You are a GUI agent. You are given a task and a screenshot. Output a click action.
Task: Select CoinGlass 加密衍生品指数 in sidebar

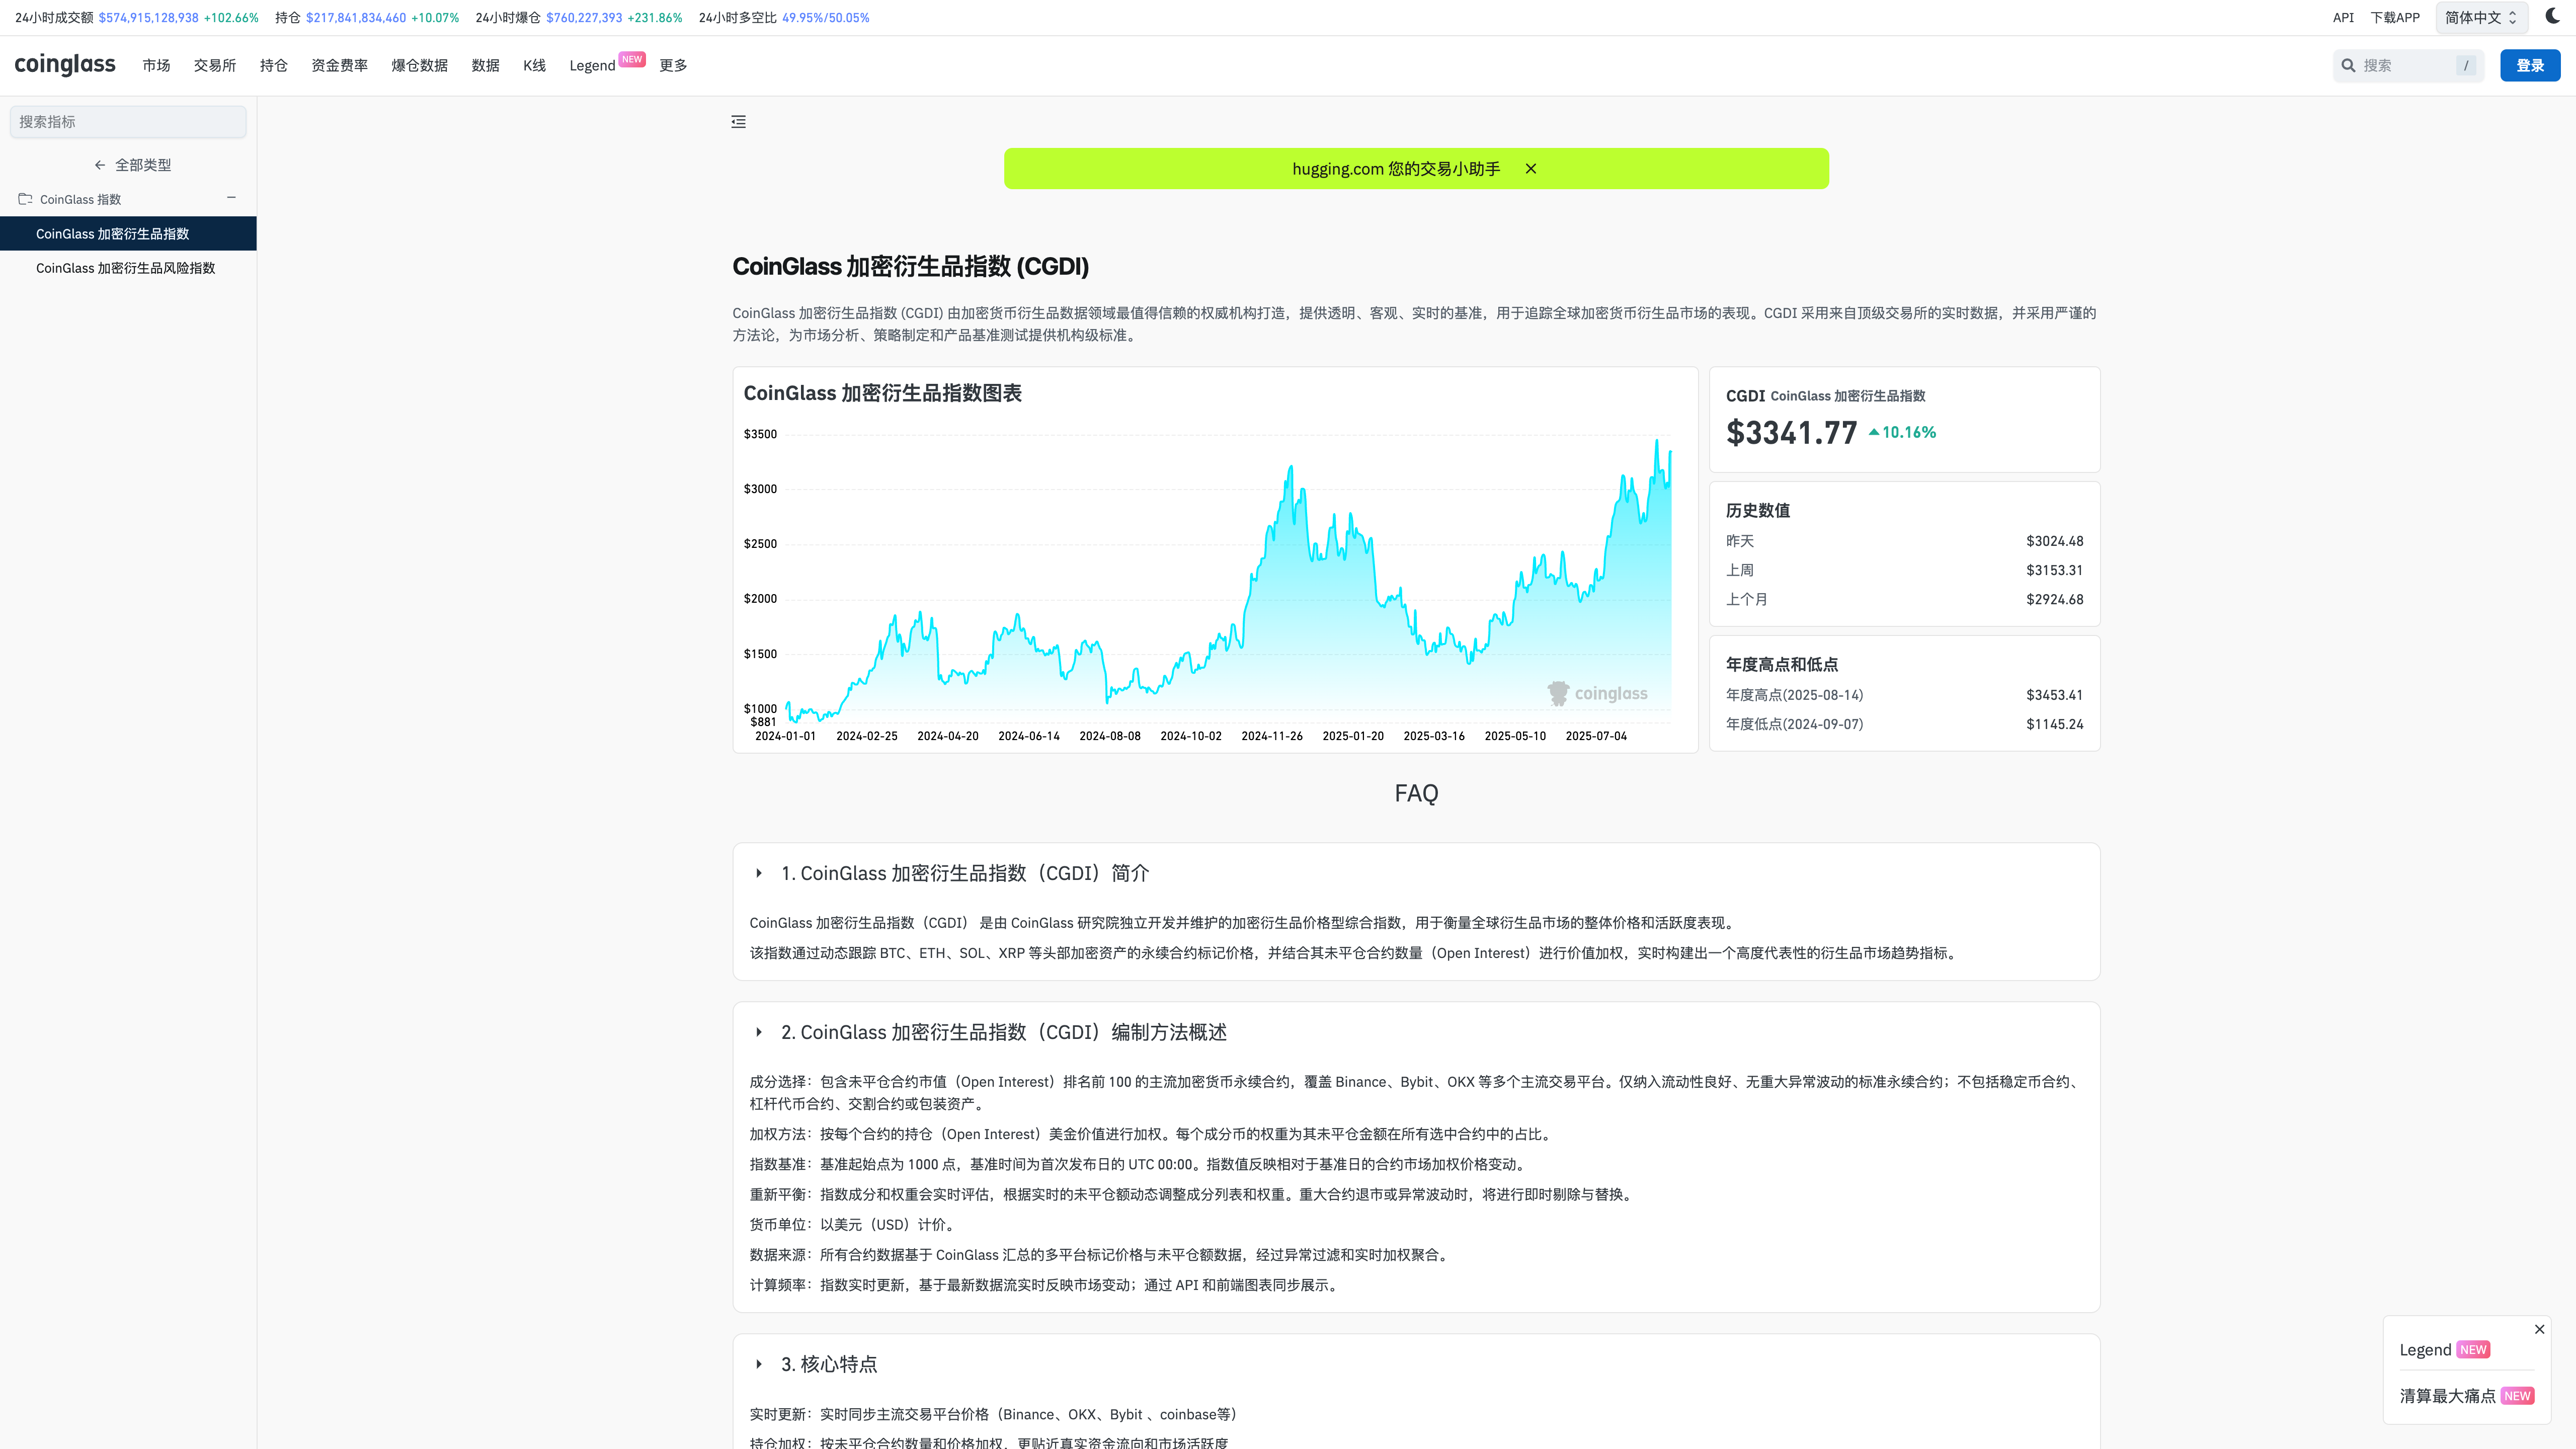[128, 234]
